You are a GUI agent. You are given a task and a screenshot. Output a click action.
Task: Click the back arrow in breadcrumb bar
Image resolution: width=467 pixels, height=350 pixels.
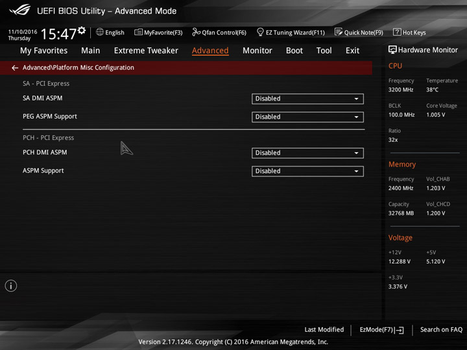click(x=15, y=68)
